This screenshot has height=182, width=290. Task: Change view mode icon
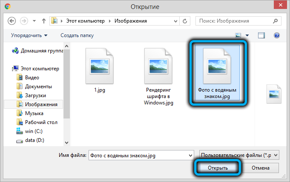point(238,35)
